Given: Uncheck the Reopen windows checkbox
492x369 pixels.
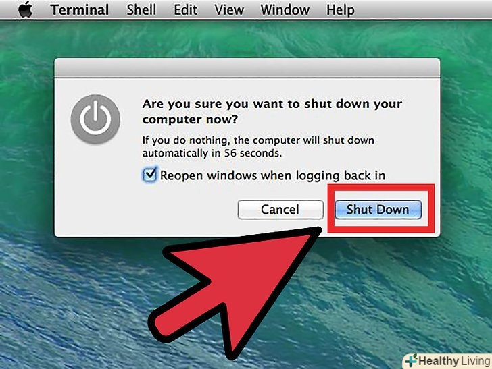Looking at the screenshot, I should [149, 175].
